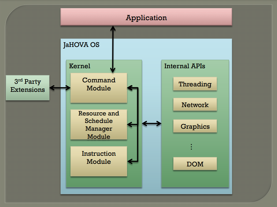The width and height of the screenshot is (277, 207).
Task: Select the Graphics API box
Action: click(x=195, y=126)
